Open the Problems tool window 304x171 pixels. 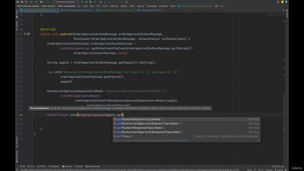pos(54,166)
